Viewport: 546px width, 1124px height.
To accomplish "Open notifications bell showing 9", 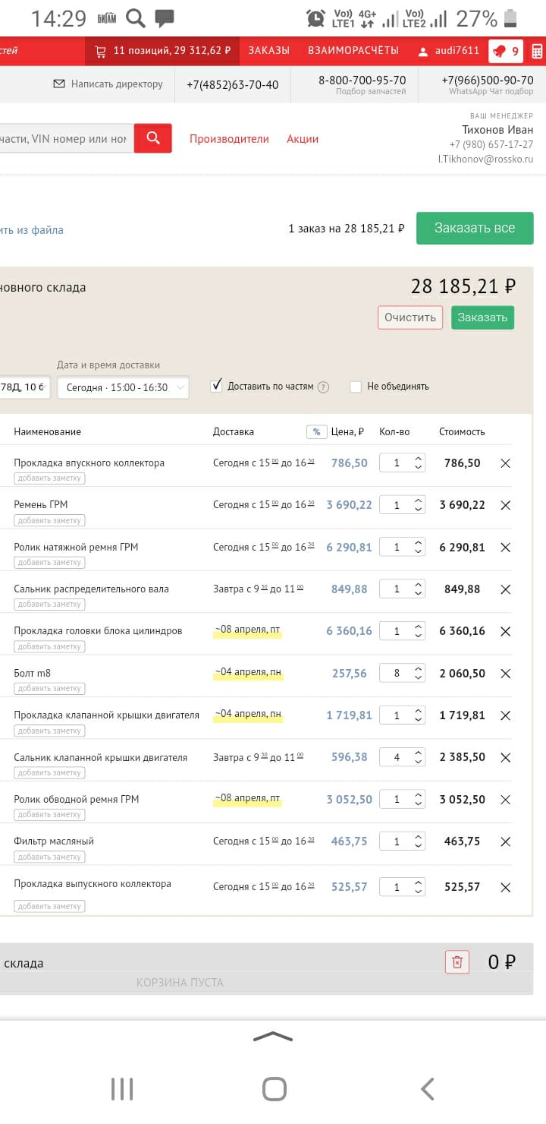I will (x=506, y=51).
